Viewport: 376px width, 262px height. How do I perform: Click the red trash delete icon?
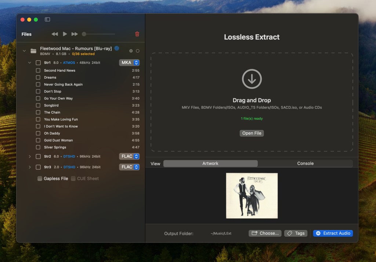tap(137, 34)
